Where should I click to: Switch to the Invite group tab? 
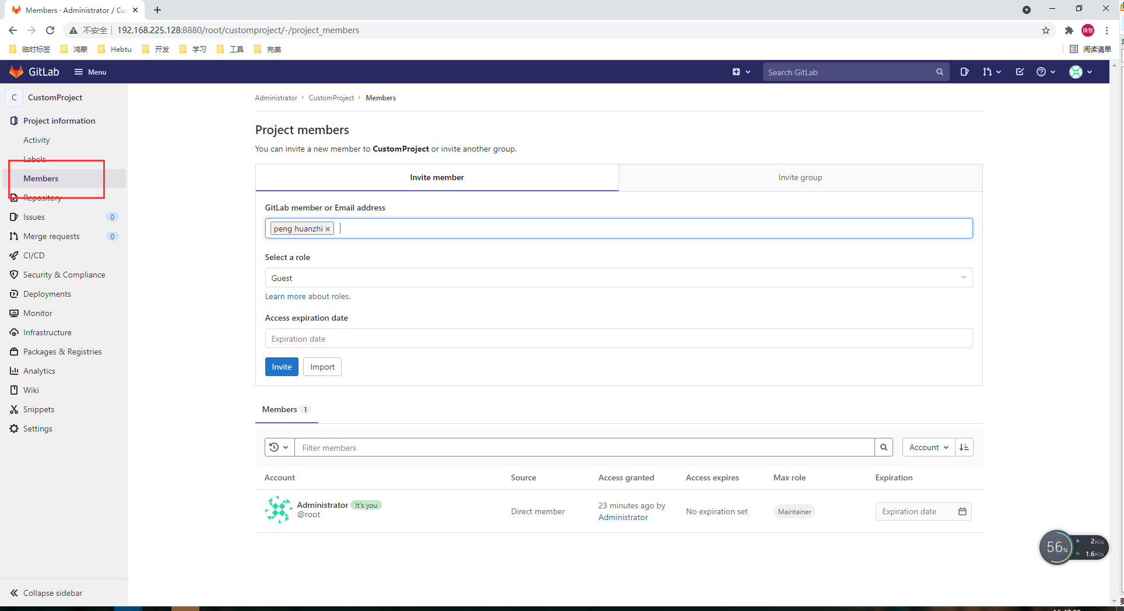point(800,177)
